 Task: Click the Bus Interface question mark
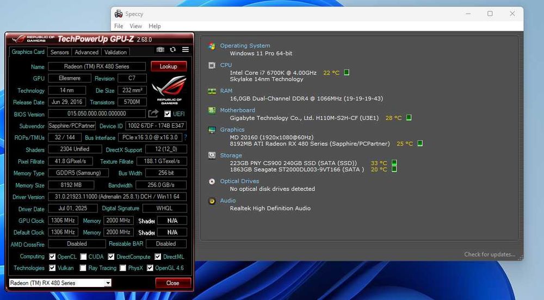(x=186, y=137)
